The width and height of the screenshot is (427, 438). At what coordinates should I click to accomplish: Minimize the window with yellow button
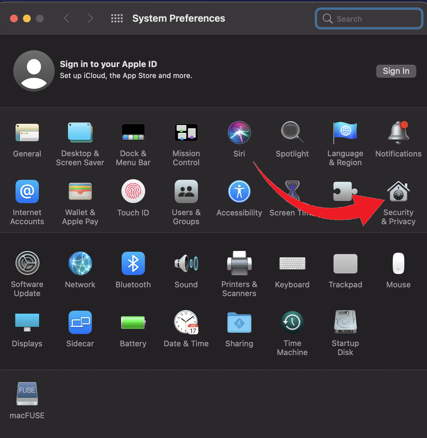point(27,18)
